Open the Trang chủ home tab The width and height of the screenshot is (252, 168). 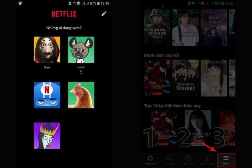click(150, 160)
